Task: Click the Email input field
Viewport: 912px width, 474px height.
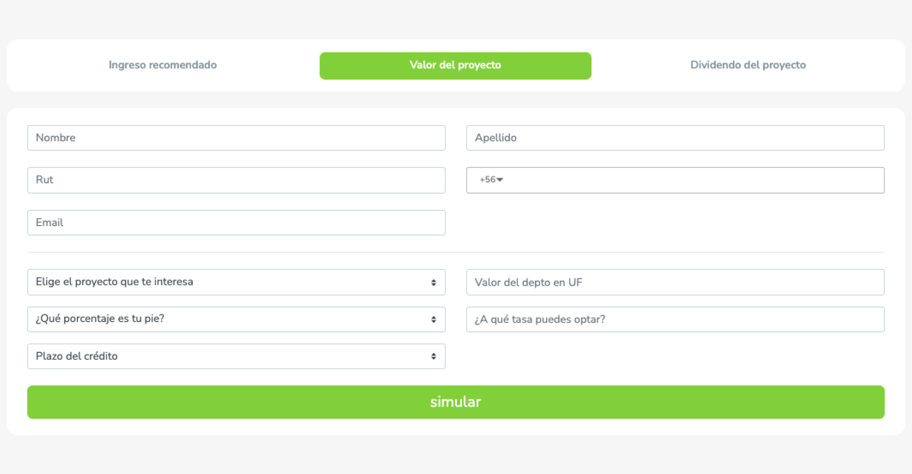Action: tap(236, 222)
